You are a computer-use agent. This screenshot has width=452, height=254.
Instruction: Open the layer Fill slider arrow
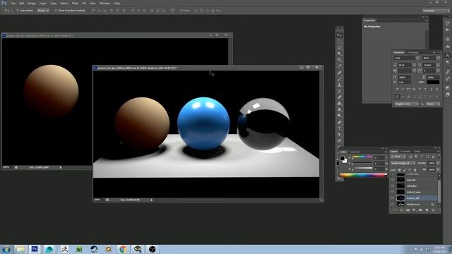(x=438, y=170)
